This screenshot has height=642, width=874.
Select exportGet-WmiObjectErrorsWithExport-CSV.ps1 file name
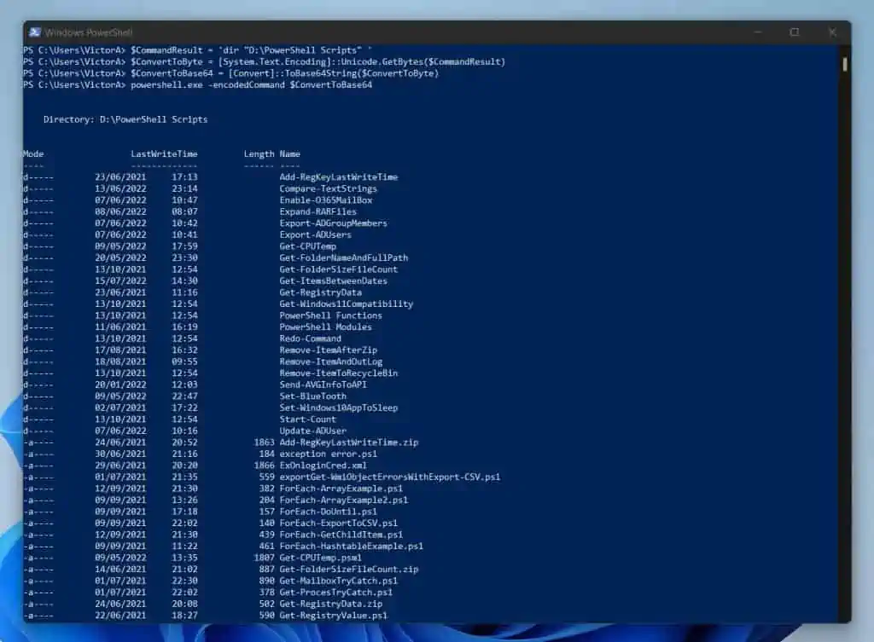[x=389, y=477]
